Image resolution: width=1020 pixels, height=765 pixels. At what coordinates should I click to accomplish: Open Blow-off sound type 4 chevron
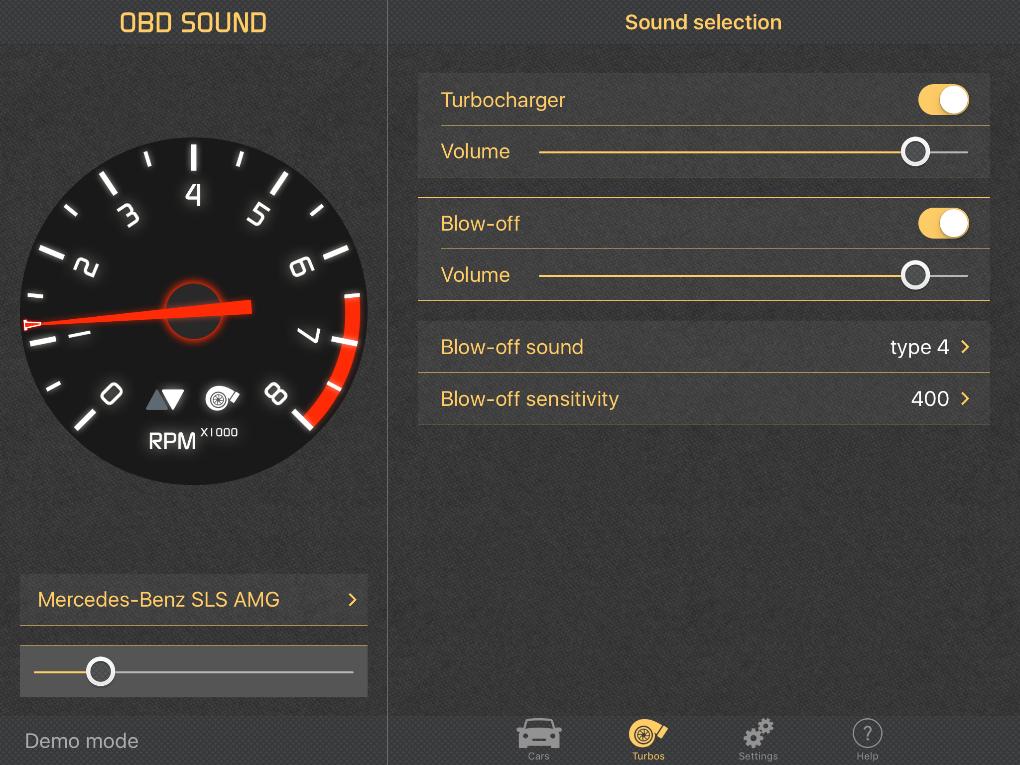point(965,347)
